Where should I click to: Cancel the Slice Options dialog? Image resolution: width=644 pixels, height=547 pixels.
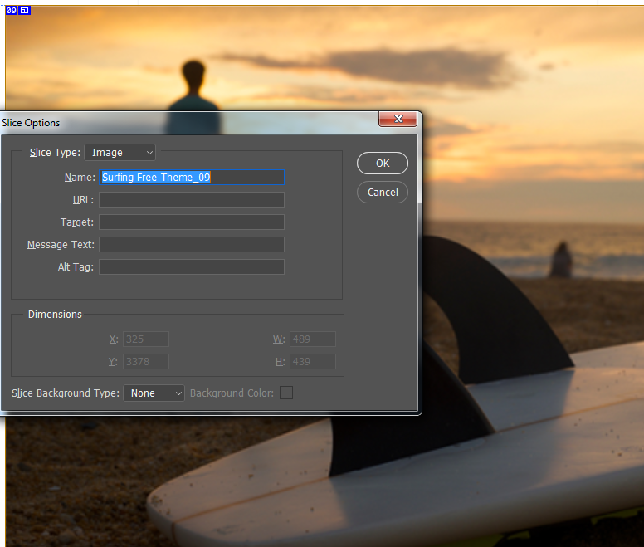point(383,193)
